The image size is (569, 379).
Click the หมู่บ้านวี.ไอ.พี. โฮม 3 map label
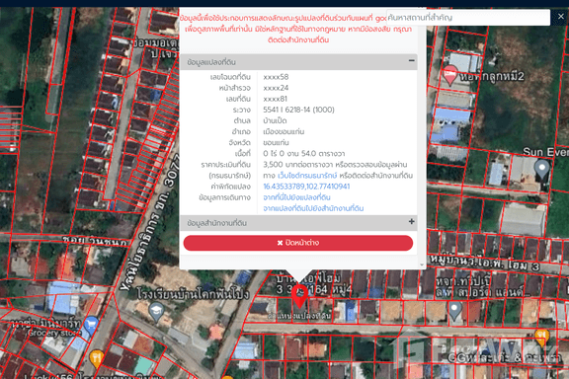coord(485,263)
